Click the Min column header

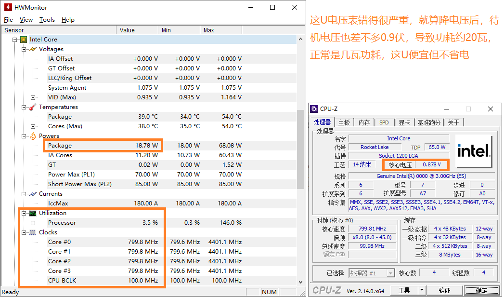[179, 30]
